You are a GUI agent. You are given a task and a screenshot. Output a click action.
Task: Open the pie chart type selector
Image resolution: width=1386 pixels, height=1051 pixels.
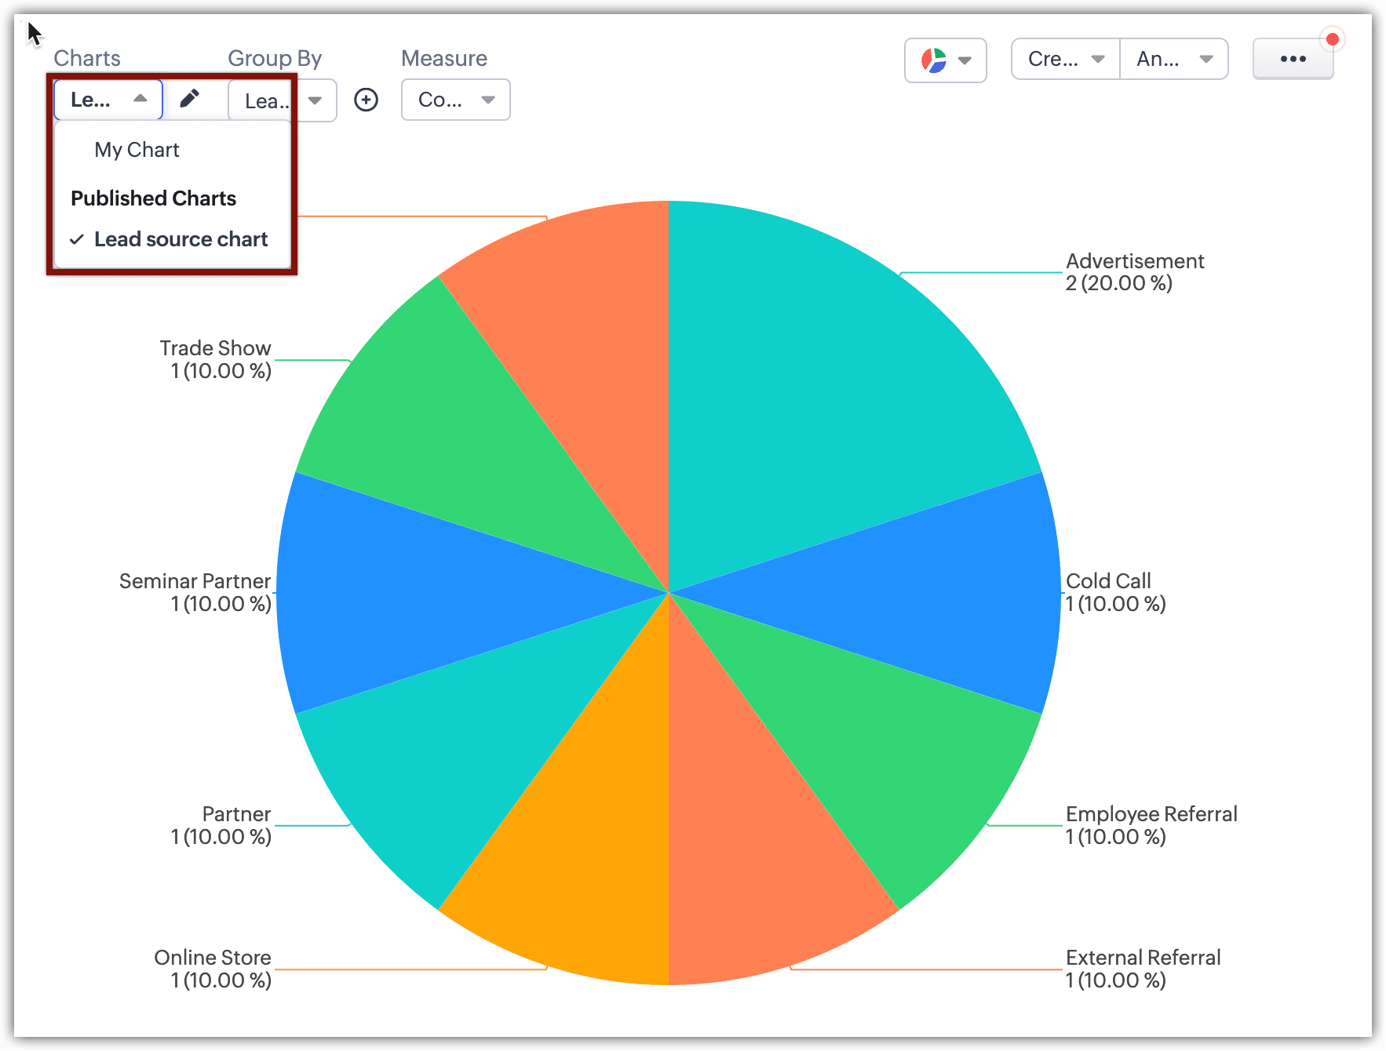945,60
